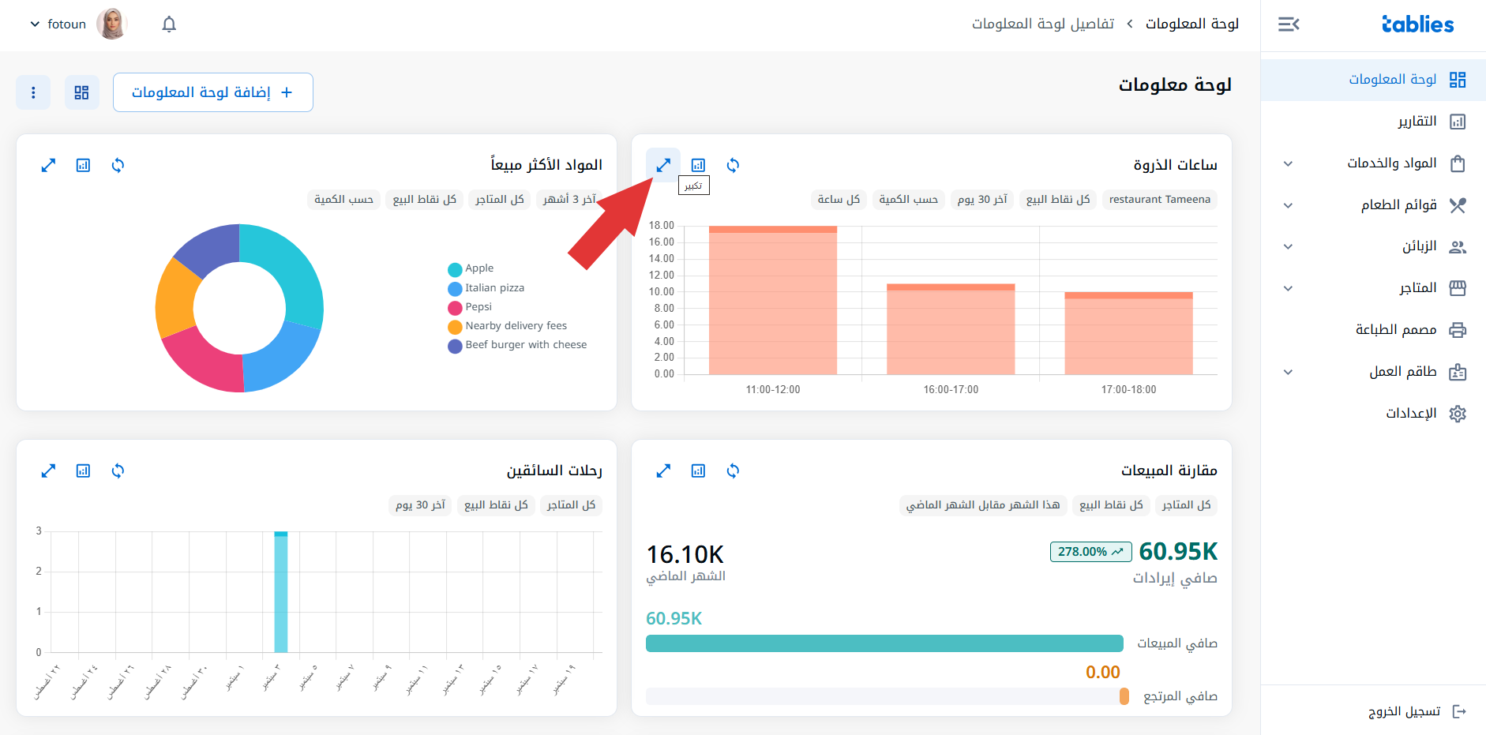Viewport: 1486px width, 735px height.
Task: Collapse the sidebar menu toggle
Action: (1289, 24)
